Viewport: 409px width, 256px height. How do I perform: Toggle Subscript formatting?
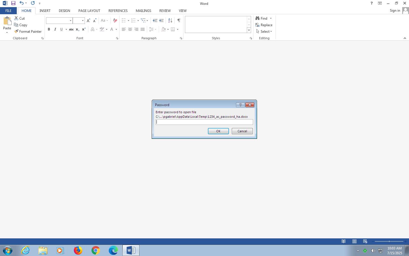point(78,29)
